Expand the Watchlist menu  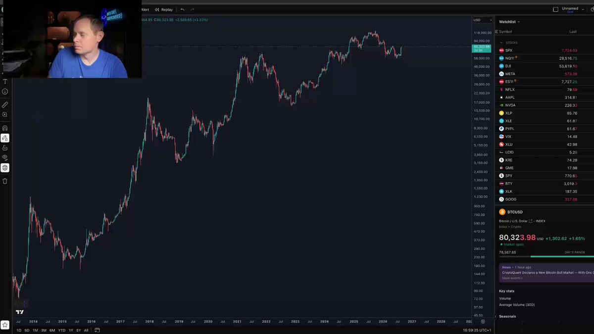click(x=510, y=22)
